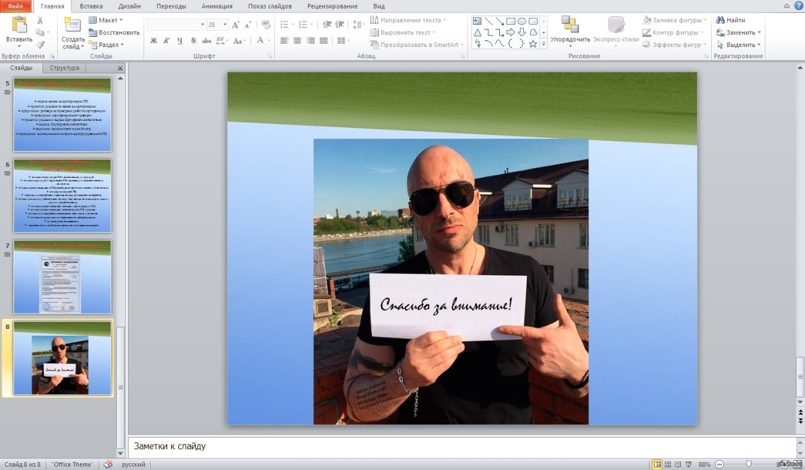This screenshot has width=805, height=470.
Task: Click the Reset (Восстановить) button
Action: 114,32
